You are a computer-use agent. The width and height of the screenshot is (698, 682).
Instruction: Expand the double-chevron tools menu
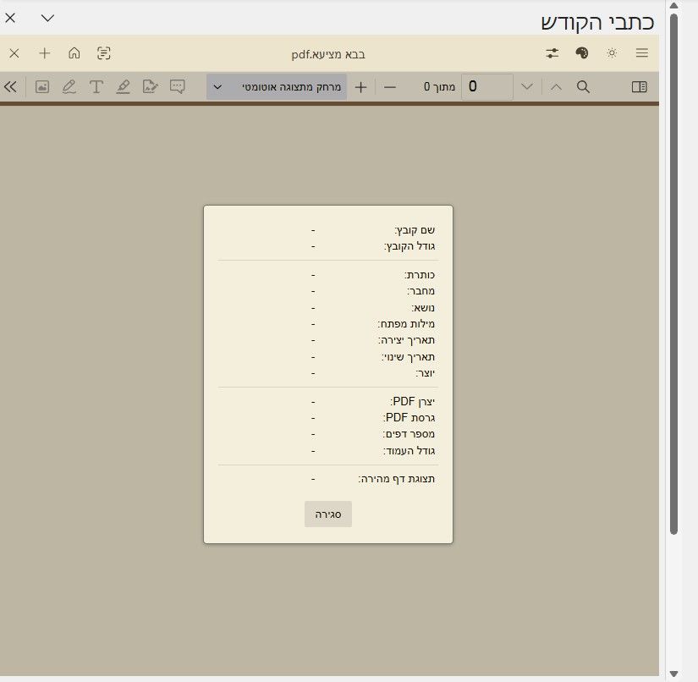point(11,86)
